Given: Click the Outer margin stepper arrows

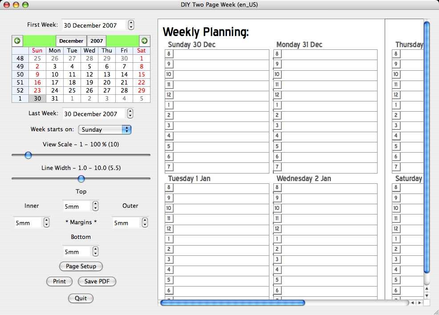Looking at the screenshot, I should 145,222.
